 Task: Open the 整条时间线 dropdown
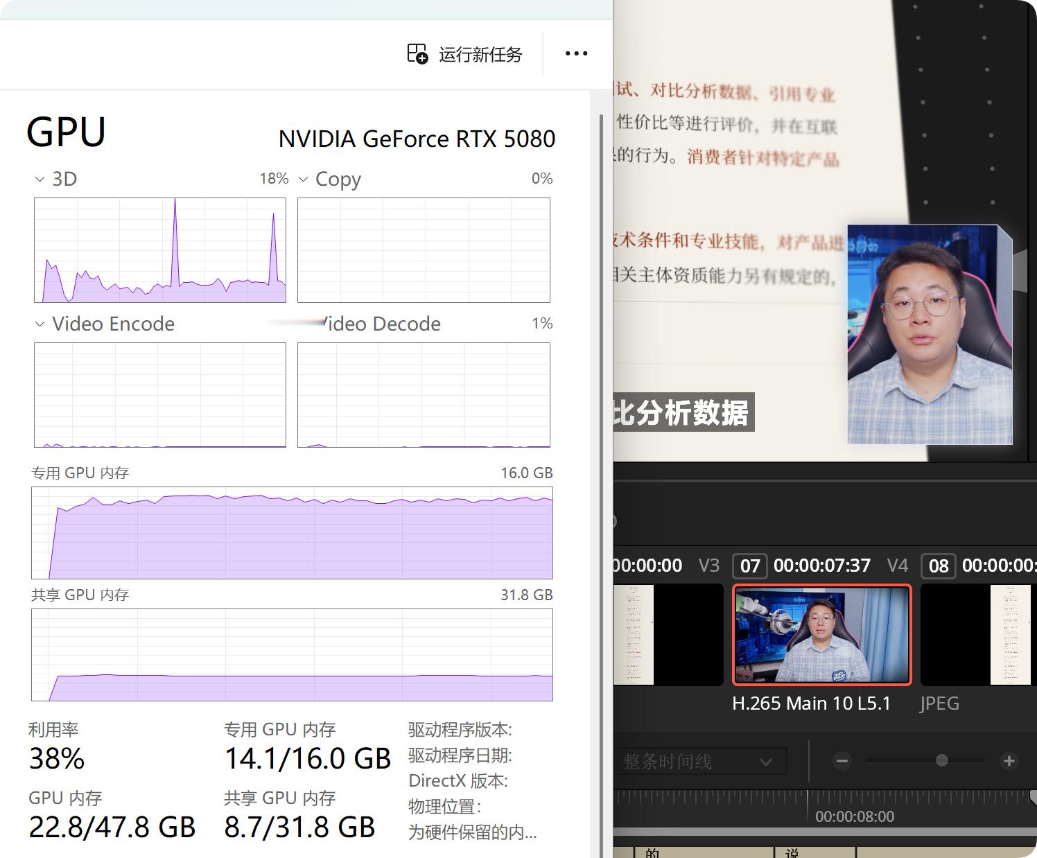coord(700,762)
